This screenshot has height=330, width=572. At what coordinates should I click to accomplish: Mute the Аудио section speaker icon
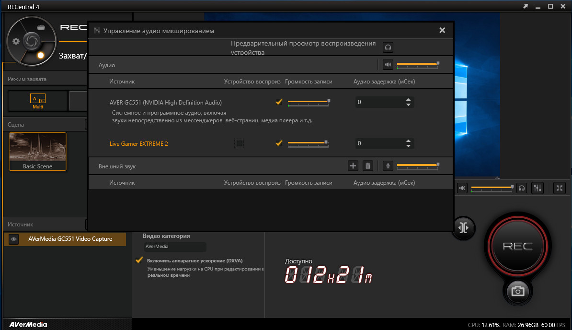[x=388, y=65]
